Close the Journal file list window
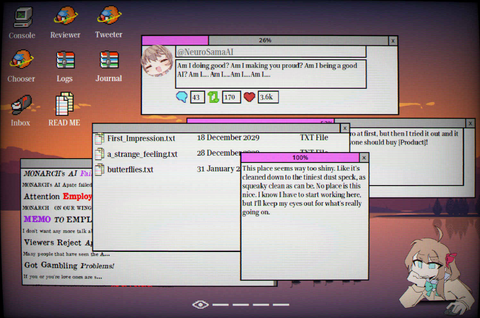The width and height of the screenshot is (480, 318). [345, 128]
